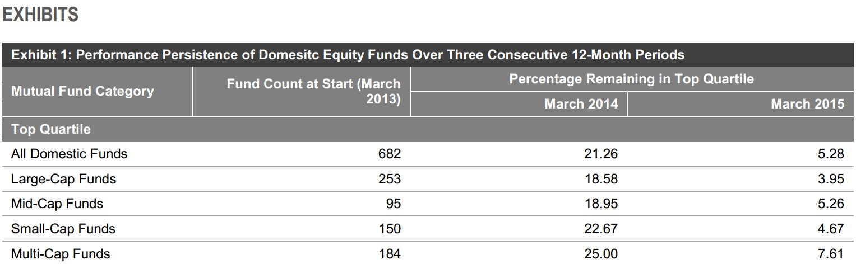The height and width of the screenshot is (264, 856).
Task: Select the Exhibit 1 table title
Action: (348, 55)
